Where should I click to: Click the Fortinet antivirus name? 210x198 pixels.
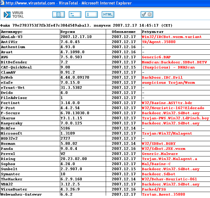(x=10, y=103)
